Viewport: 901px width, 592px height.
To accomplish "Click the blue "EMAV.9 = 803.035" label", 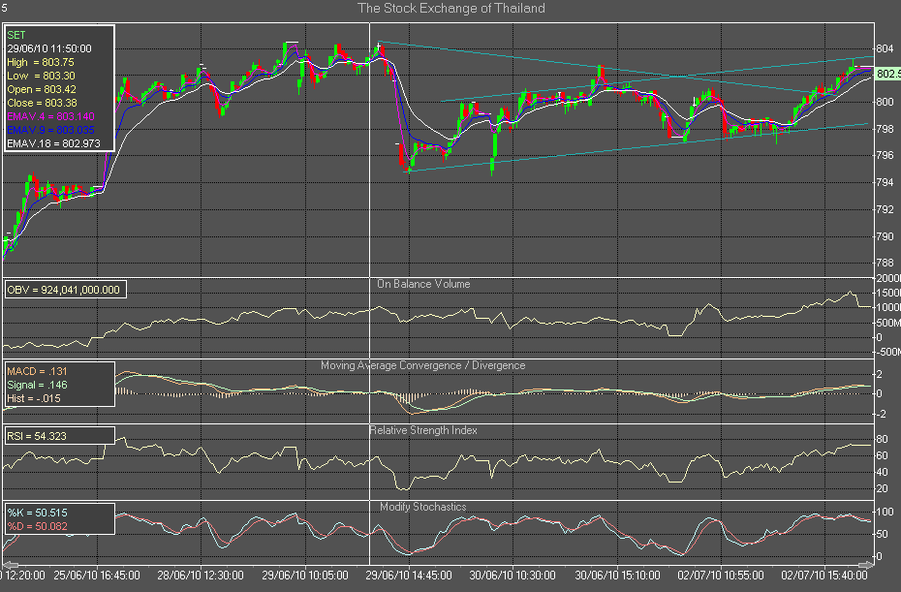I will click(50, 130).
